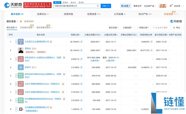
Task: View share history icon for 4.4209%
Action: point(81,76)
